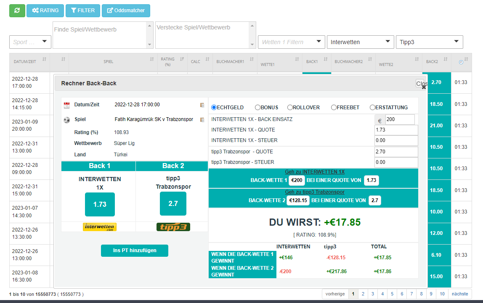Select the ERSTATTUNG radio option
The width and height of the screenshot is (483, 303).
[x=372, y=107]
